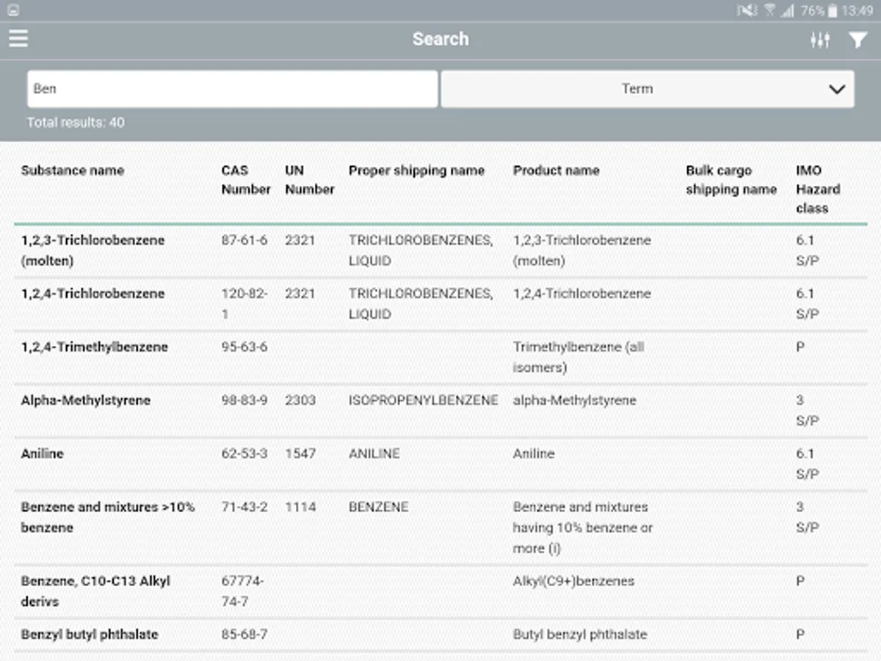The height and width of the screenshot is (661, 881).
Task: Select Benzene and mixtures >10% benzene
Action: coord(107,517)
